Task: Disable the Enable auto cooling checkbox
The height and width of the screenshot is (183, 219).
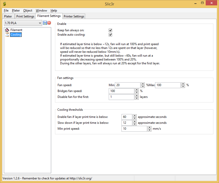Action: coord(111,35)
